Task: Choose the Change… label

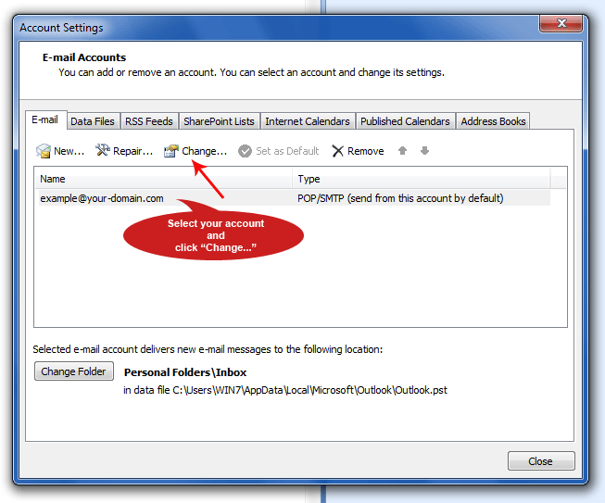Action: click(x=204, y=151)
